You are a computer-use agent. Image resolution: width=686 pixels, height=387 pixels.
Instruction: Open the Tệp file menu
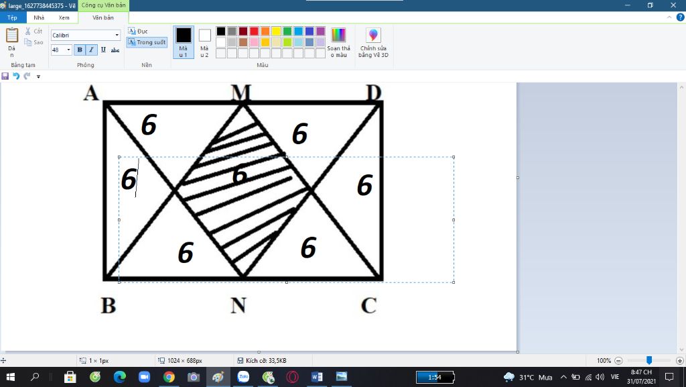12,17
